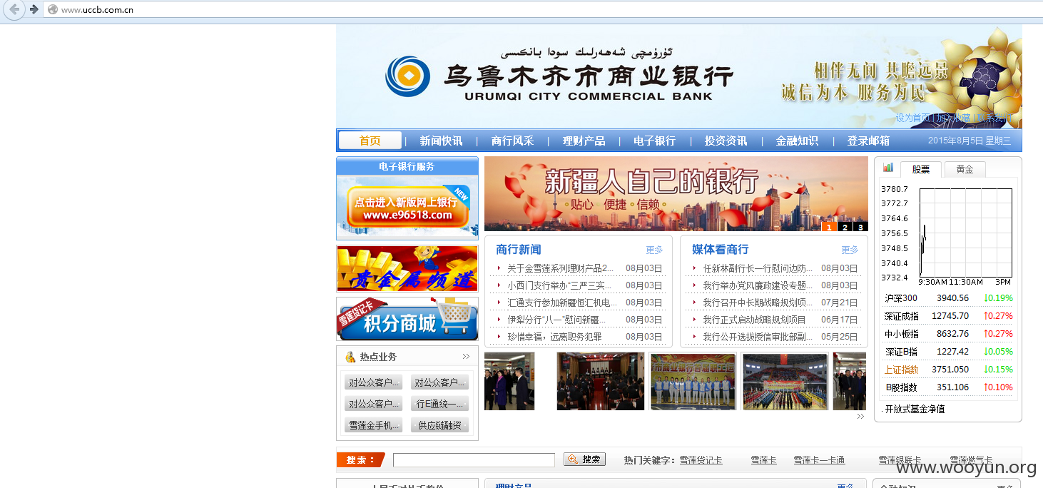The width and height of the screenshot is (1043, 488).
Task: Click the 行E通统一... hot service button
Action: 439,404
